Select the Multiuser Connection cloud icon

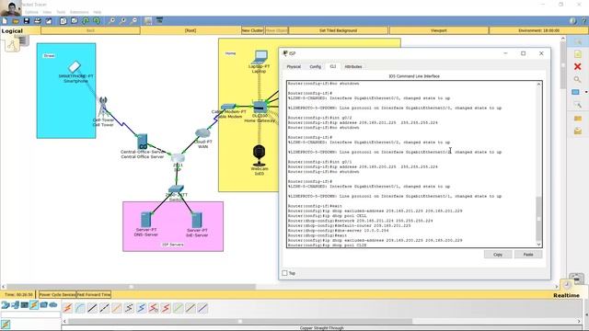[53, 305]
